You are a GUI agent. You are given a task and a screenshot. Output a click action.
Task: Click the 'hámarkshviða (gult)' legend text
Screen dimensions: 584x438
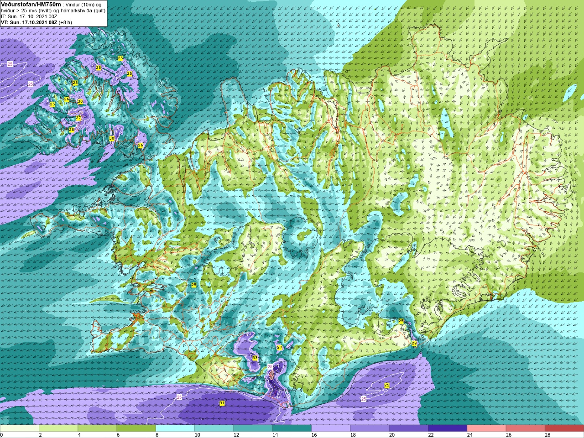coord(83,10)
